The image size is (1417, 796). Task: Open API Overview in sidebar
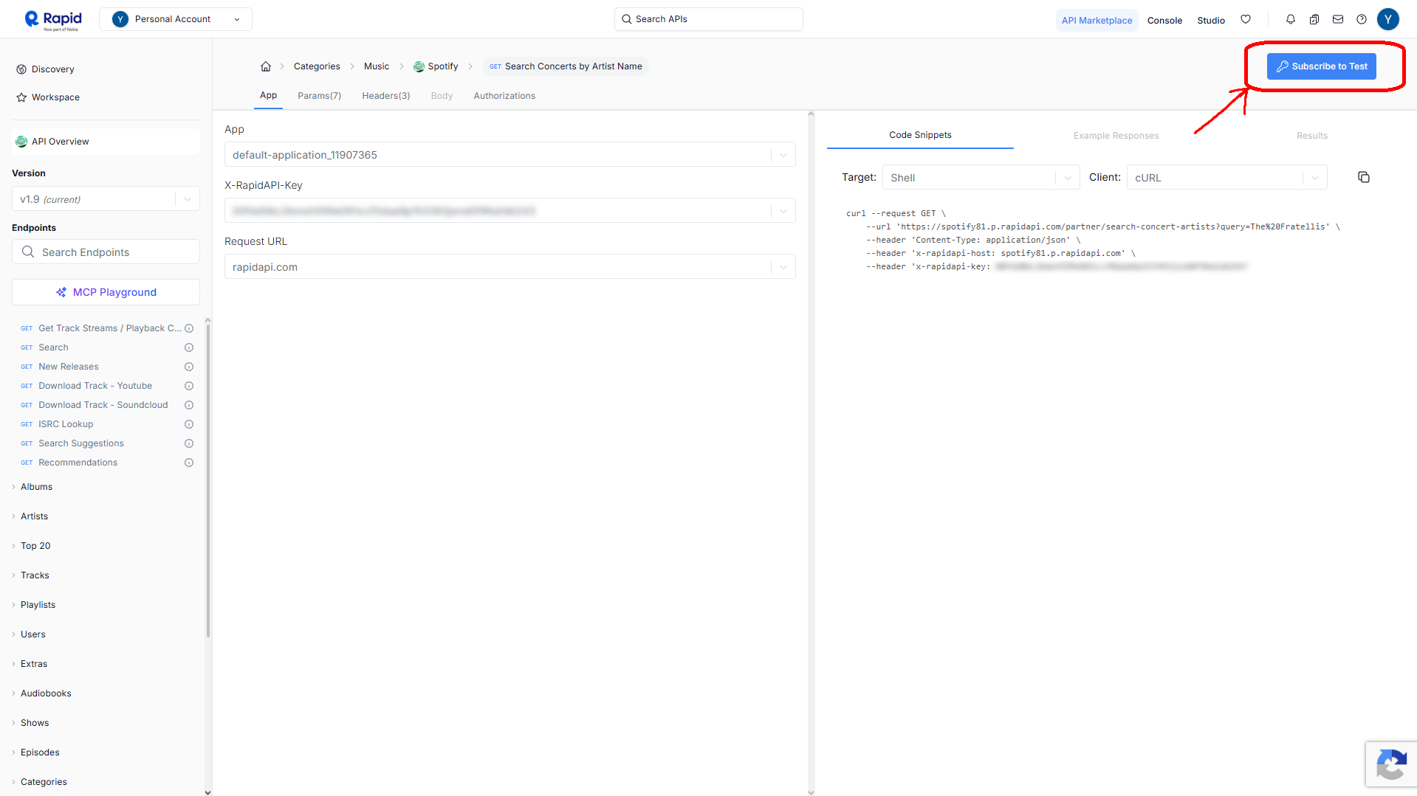[106, 142]
